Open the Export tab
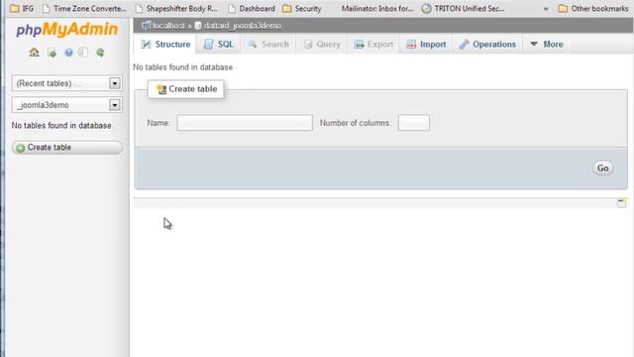Viewport: 634px width, 357px height. pos(373,44)
